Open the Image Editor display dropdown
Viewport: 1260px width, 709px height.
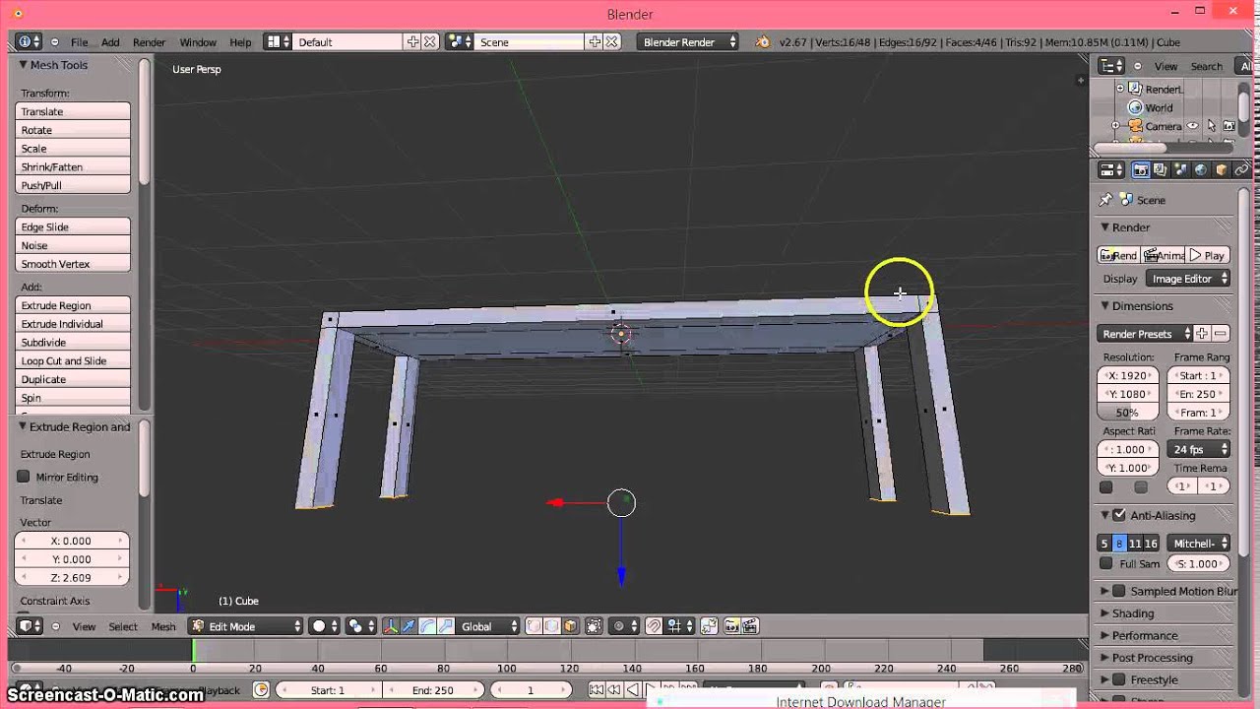(1190, 279)
